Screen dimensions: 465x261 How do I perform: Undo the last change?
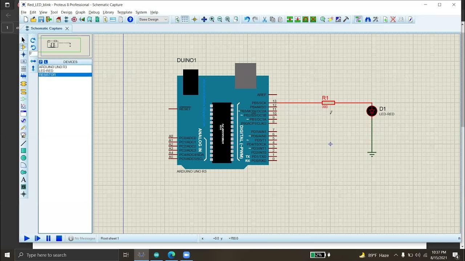[x=247, y=20]
